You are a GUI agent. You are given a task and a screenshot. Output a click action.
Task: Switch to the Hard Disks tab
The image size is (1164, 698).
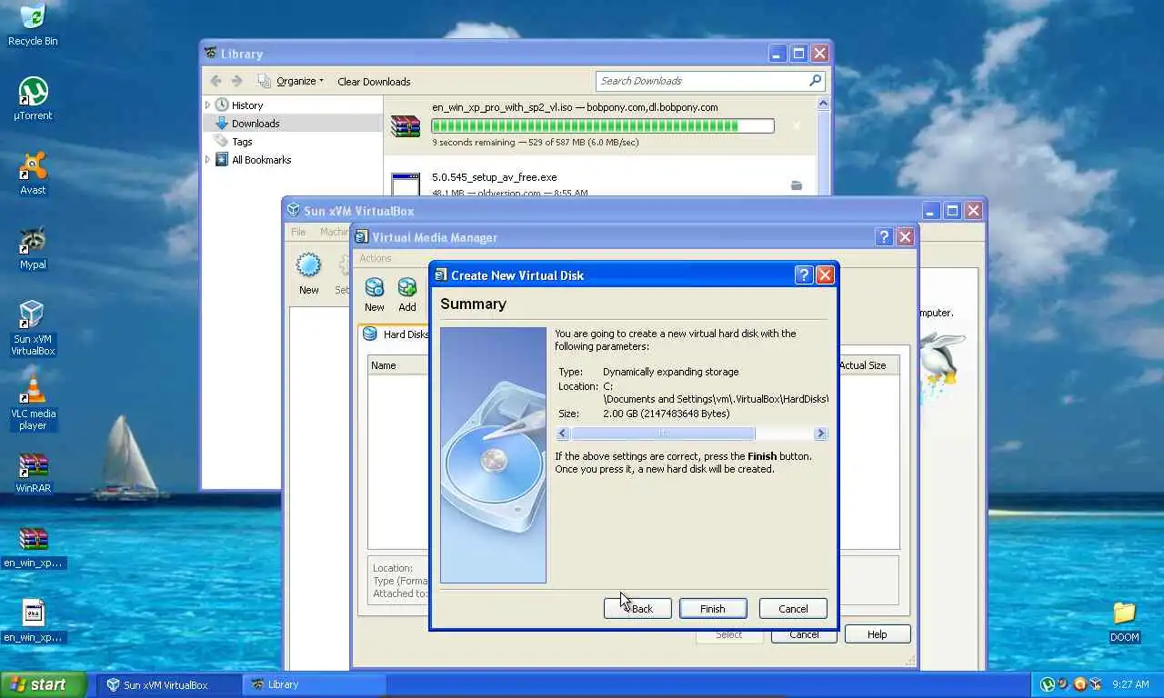pos(396,334)
